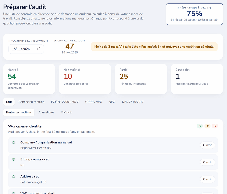Screen dimensions: 227x194
Task: Open the NIS2 tab
Action: tap(112, 102)
